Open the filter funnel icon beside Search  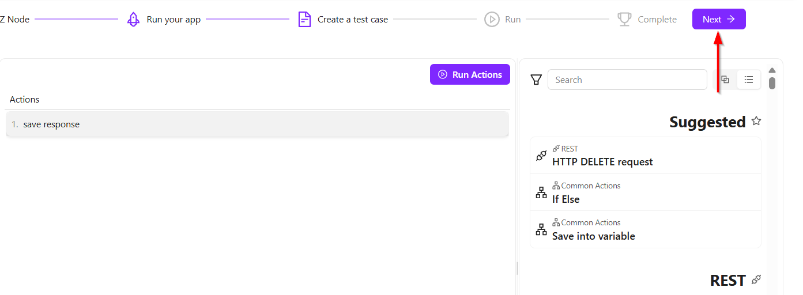536,80
